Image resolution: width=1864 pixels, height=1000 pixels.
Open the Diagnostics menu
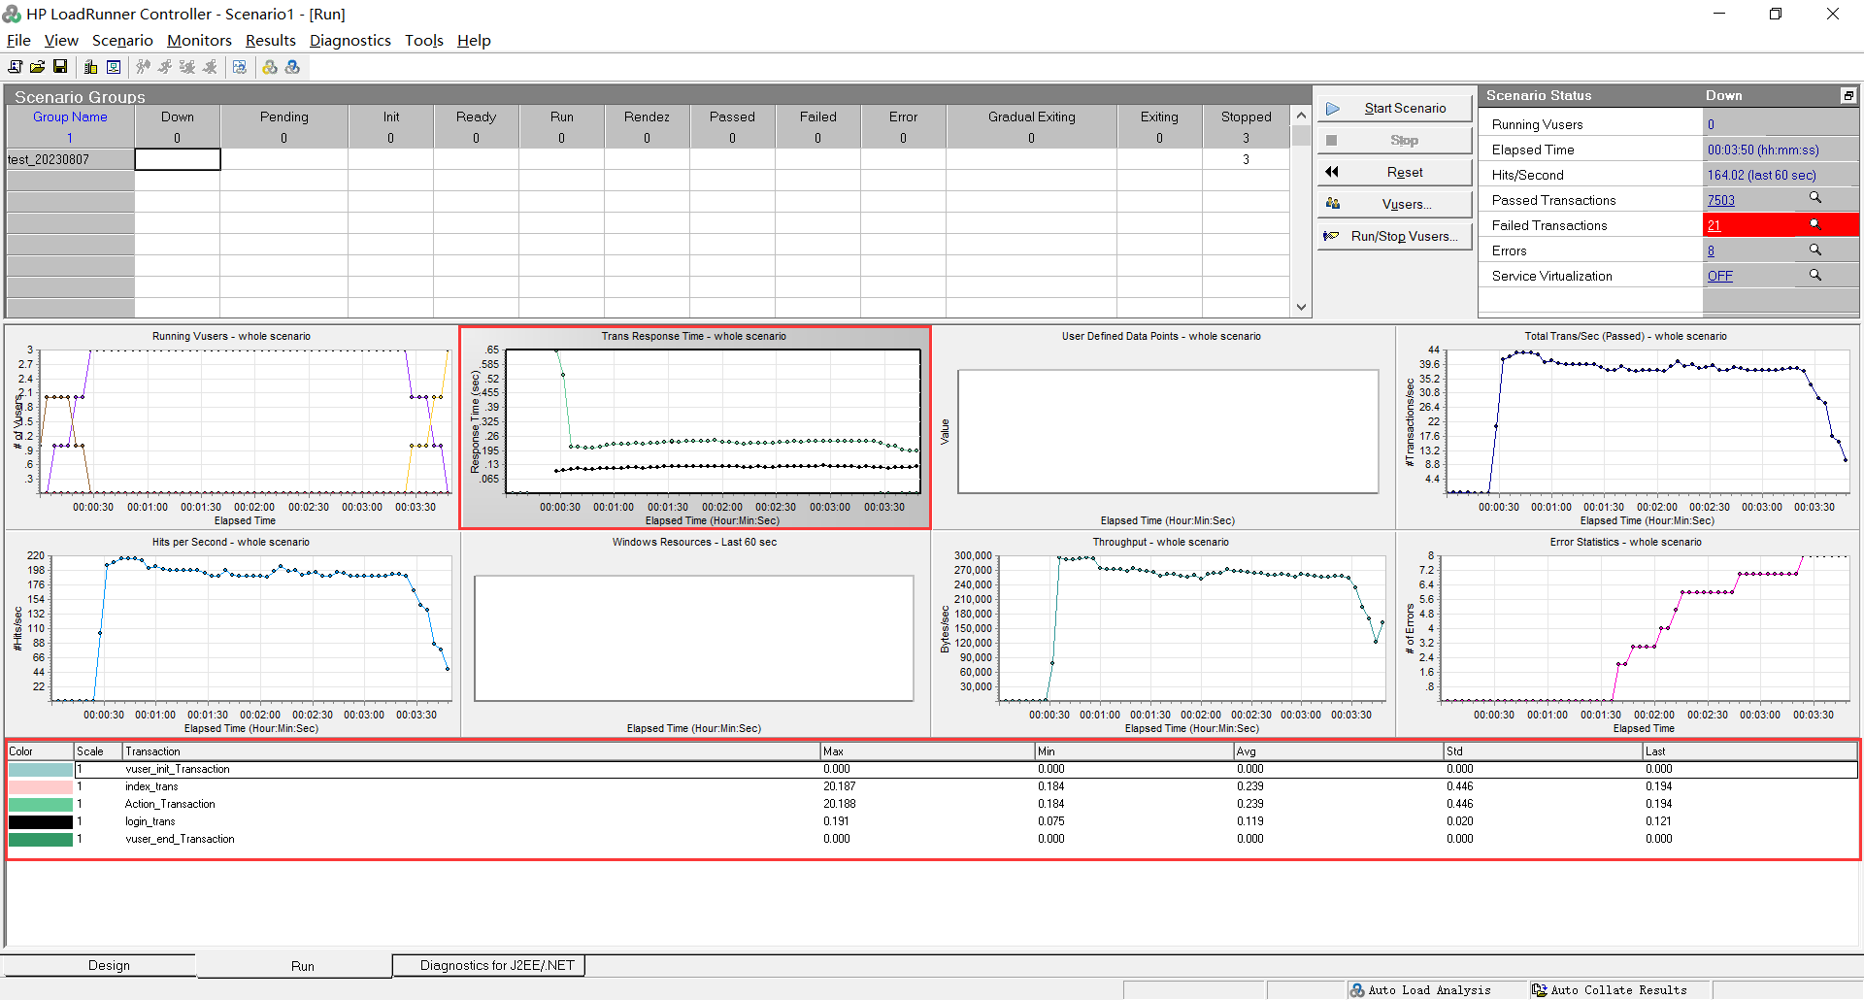349,40
